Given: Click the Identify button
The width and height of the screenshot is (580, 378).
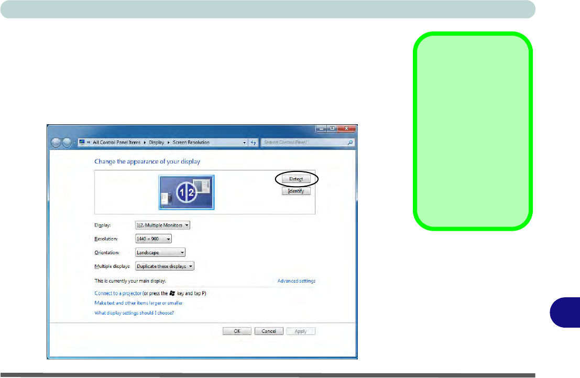Looking at the screenshot, I should 296,191.
